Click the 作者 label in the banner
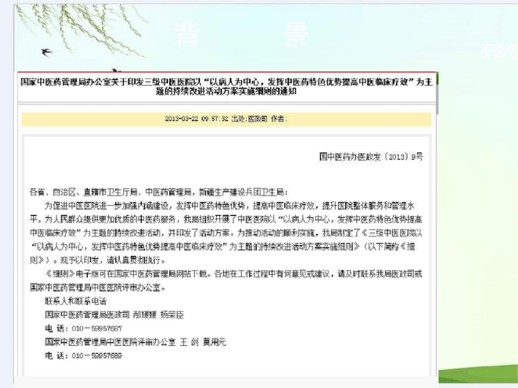518x388 pixels. [x=279, y=118]
